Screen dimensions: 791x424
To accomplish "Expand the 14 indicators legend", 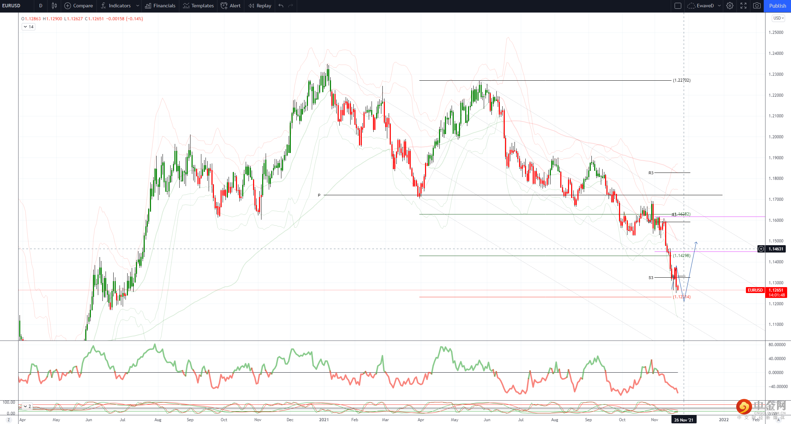I will pos(28,27).
